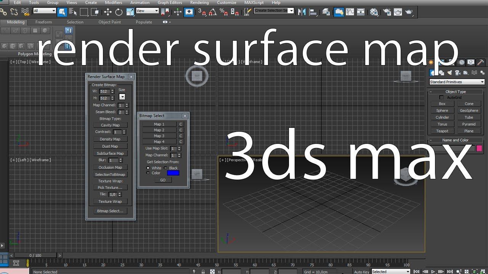The image size is (488, 274).
Task: Open the View reference coordinate dropdown
Action: pyautogui.click(x=147, y=11)
